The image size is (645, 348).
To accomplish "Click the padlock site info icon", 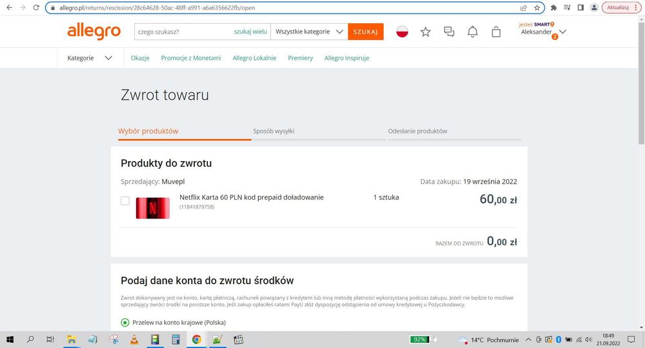I will pos(53,8).
